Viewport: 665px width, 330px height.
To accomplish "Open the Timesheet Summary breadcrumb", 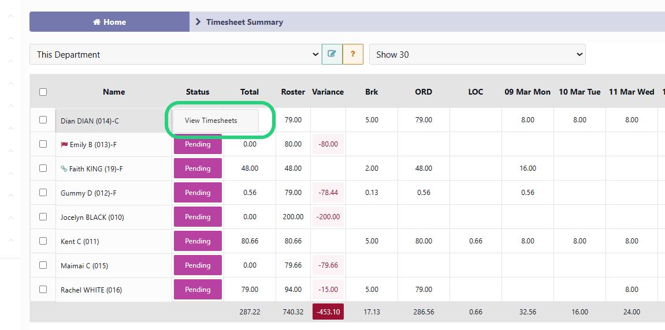I will click(x=244, y=22).
